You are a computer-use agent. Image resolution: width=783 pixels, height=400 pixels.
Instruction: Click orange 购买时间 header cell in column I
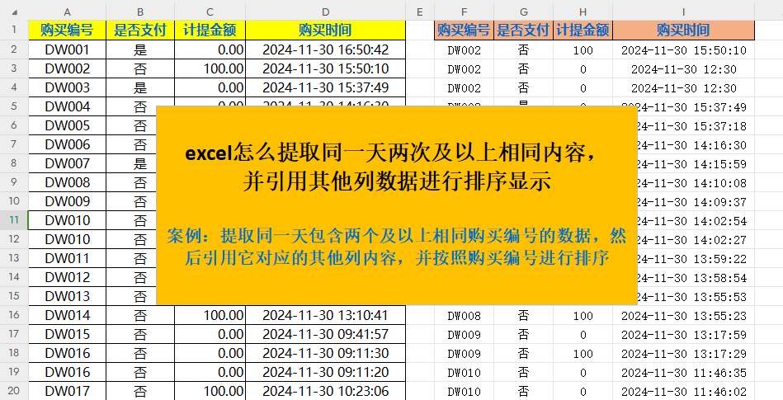pyautogui.click(x=684, y=30)
